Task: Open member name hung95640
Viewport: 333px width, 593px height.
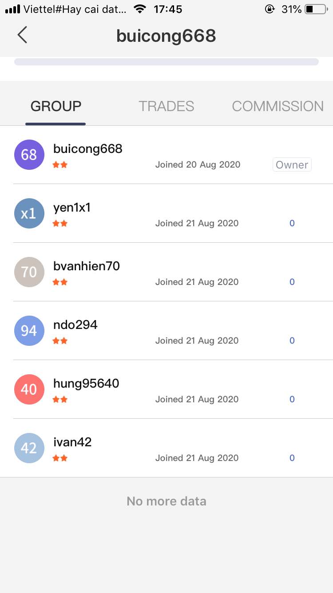Action: [x=86, y=383]
